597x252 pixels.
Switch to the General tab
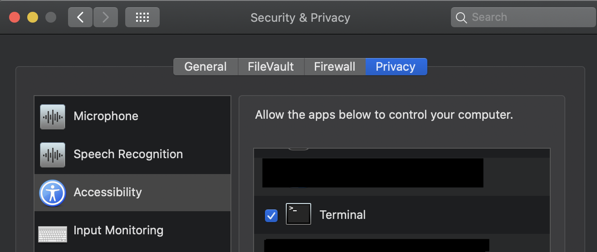click(x=206, y=67)
